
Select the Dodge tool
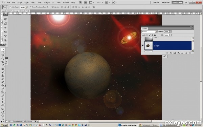[3, 92]
